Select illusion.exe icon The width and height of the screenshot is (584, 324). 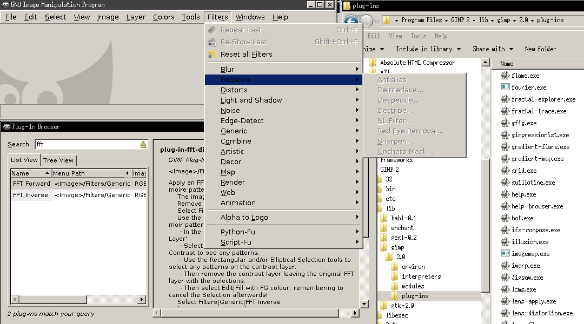coord(506,242)
